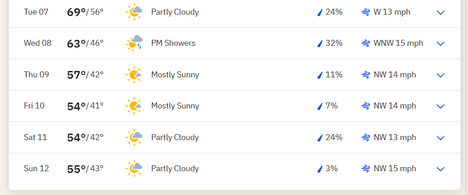Click the PM Showers weather icon
Viewport: 468px width, 195px height.
(x=134, y=43)
